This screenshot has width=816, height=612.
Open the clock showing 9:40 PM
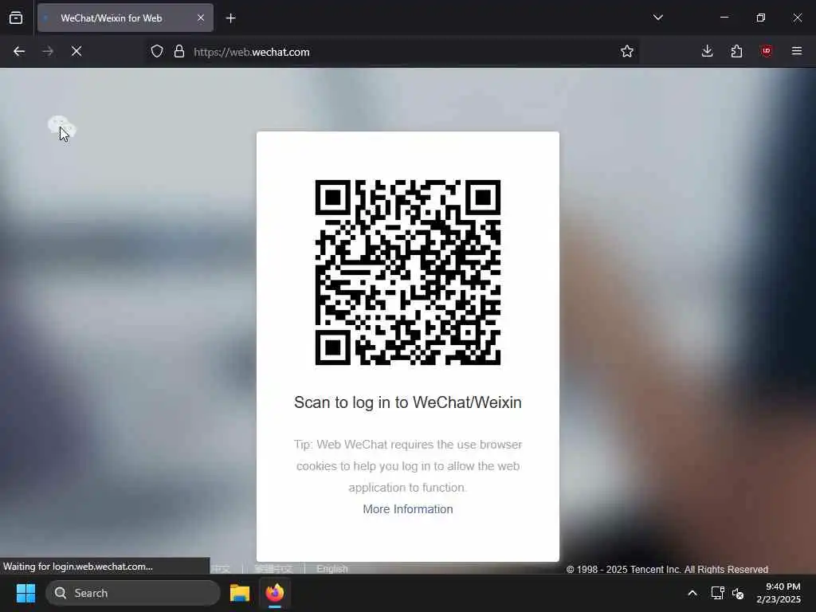pos(779,593)
